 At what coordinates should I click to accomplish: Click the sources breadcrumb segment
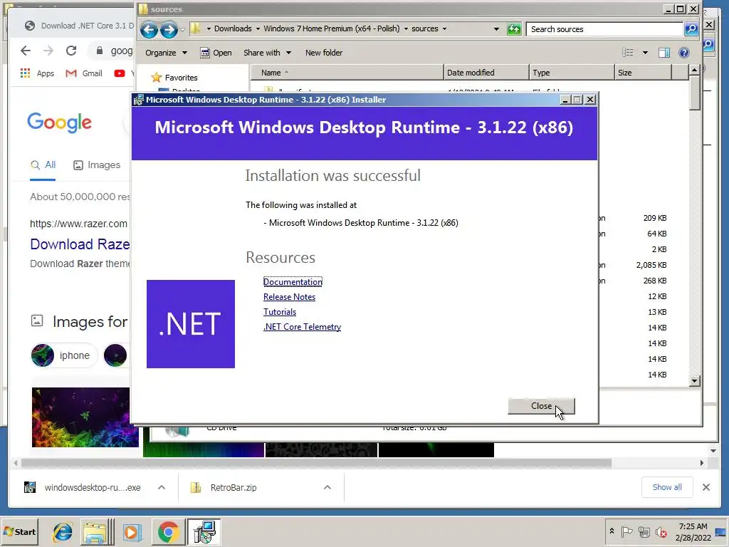424,28
